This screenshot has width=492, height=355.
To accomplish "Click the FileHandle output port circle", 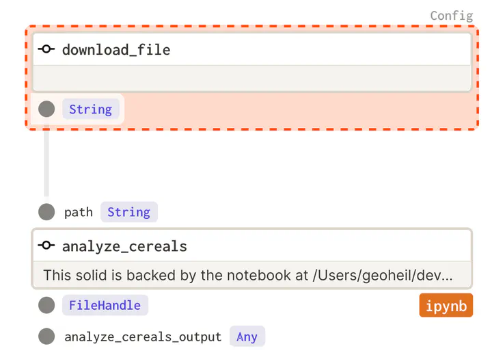I will (46, 305).
